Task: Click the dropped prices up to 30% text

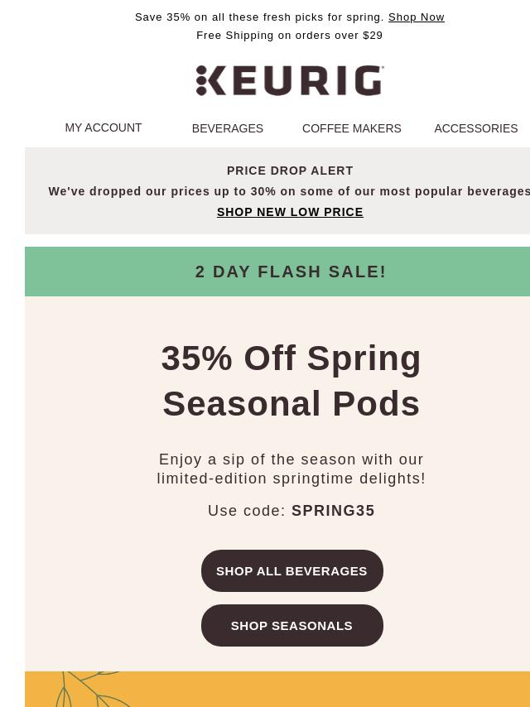Action: click(289, 191)
